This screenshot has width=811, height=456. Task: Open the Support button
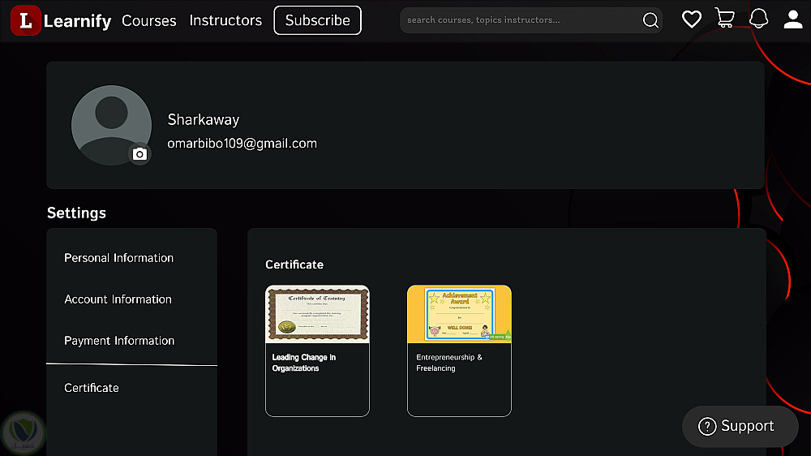(740, 427)
